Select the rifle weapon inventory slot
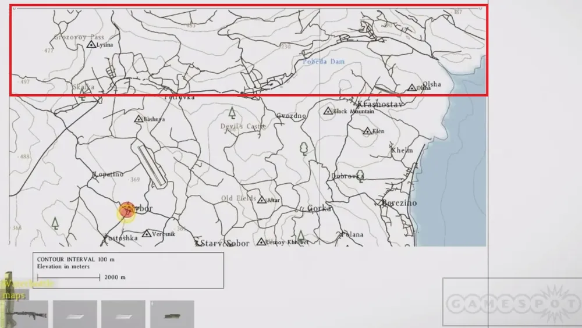The width and height of the screenshot is (582, 328). coord(24,313)
